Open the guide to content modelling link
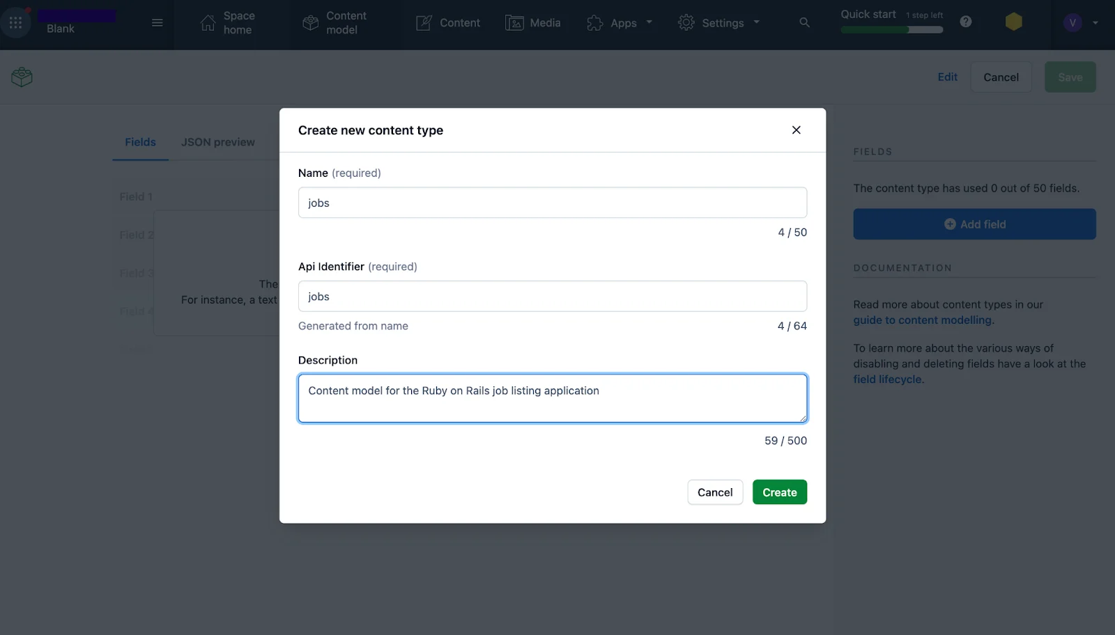Viewport: 1115px width, 635px height. pyautogui.click(x=922, y=320)
